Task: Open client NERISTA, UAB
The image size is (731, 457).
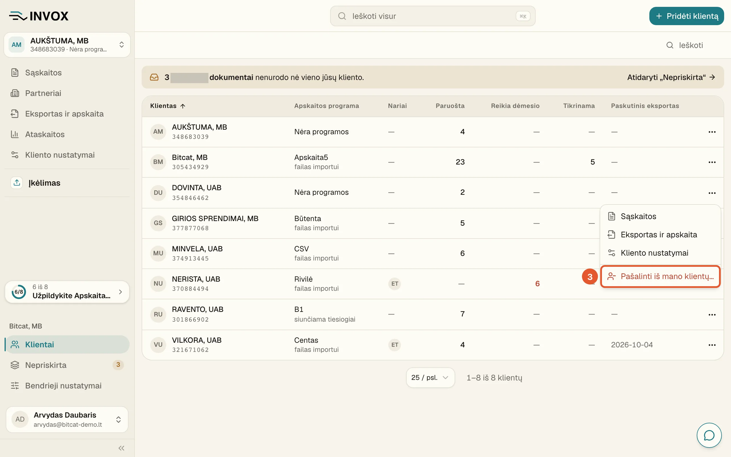Action: pyautogui.click(x=196, y=279)
